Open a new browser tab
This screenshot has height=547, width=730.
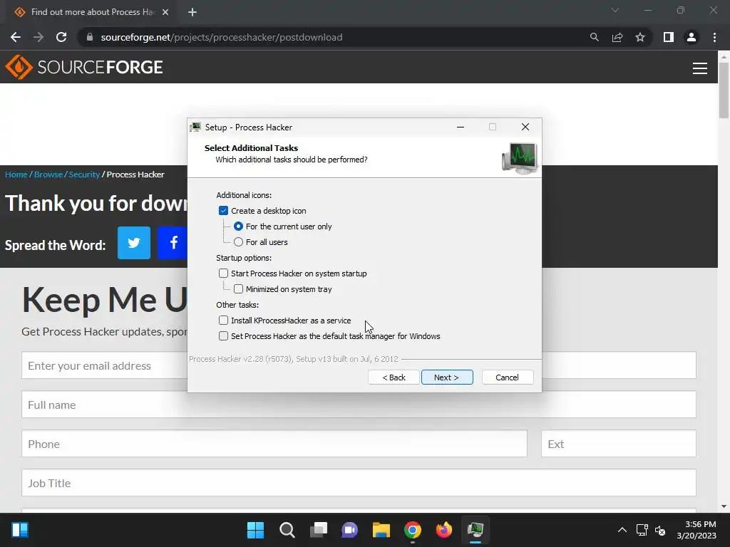(192, 12)
